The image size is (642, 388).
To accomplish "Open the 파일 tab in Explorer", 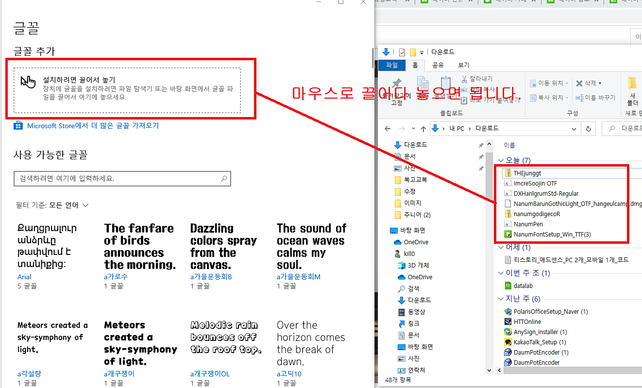I will coord(392,65).
